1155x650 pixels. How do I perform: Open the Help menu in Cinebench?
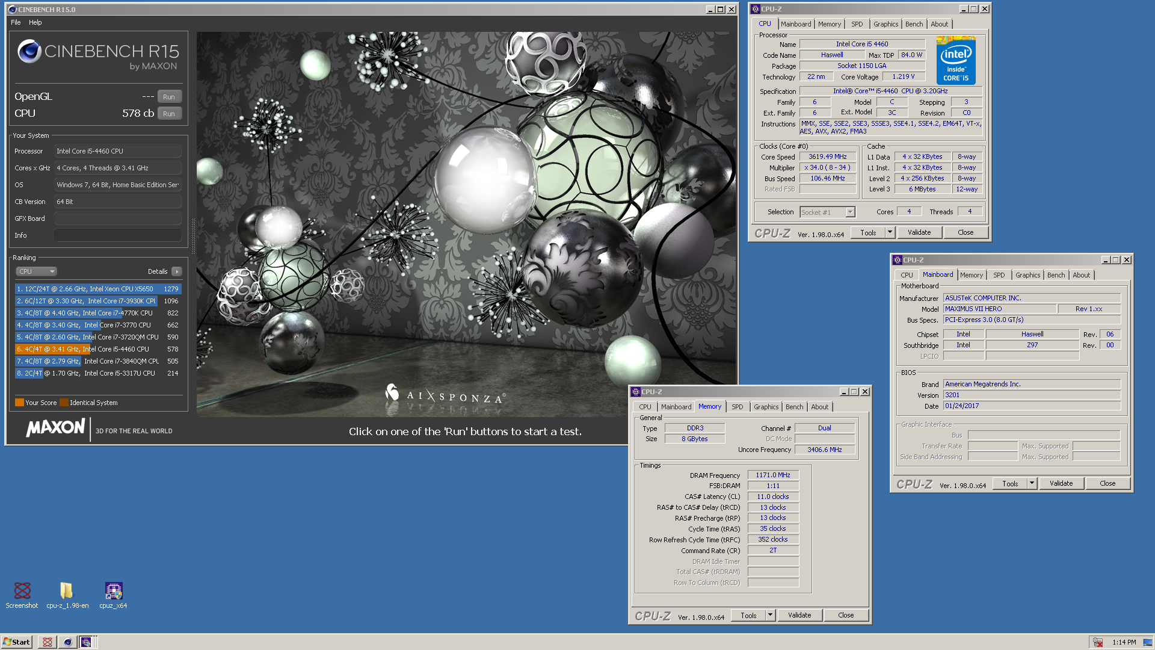[35, 22]
